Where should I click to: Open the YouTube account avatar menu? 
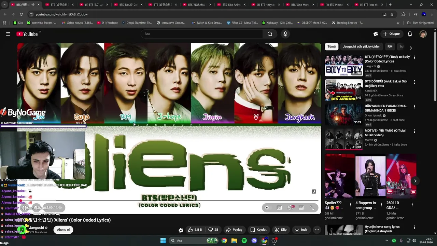tap(423, 34)
